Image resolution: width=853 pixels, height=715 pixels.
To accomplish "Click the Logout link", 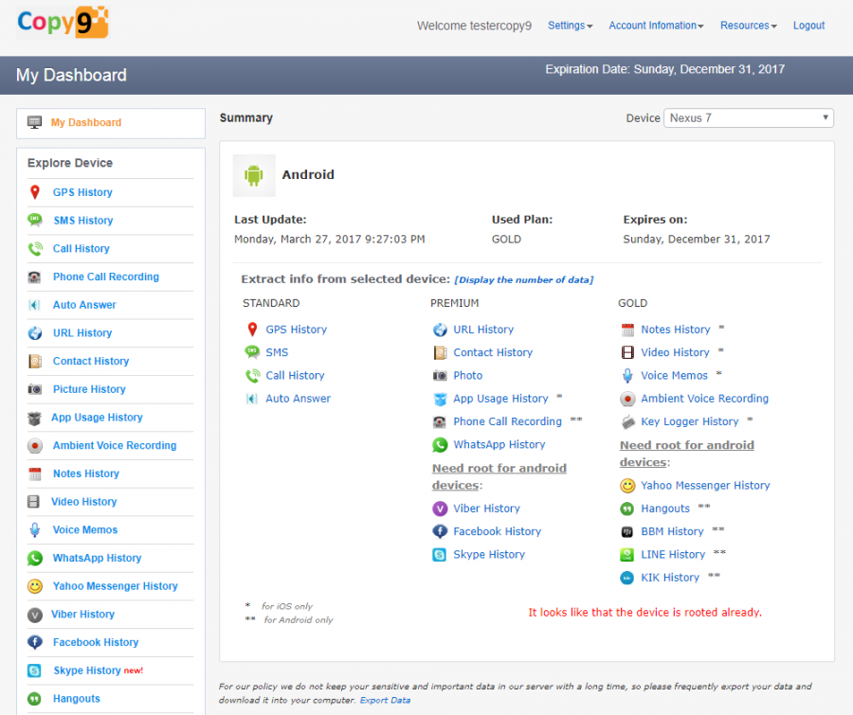I will point(809,26).
